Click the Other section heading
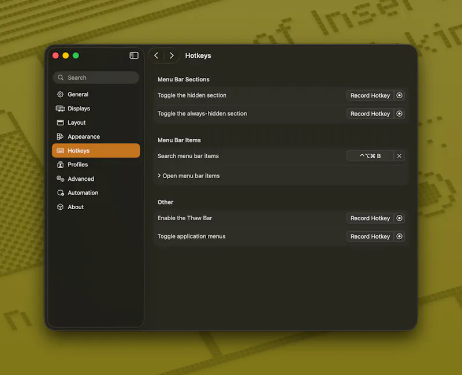Image resolution: width=462 pixels, height=375 pixels. click(165, 202)
